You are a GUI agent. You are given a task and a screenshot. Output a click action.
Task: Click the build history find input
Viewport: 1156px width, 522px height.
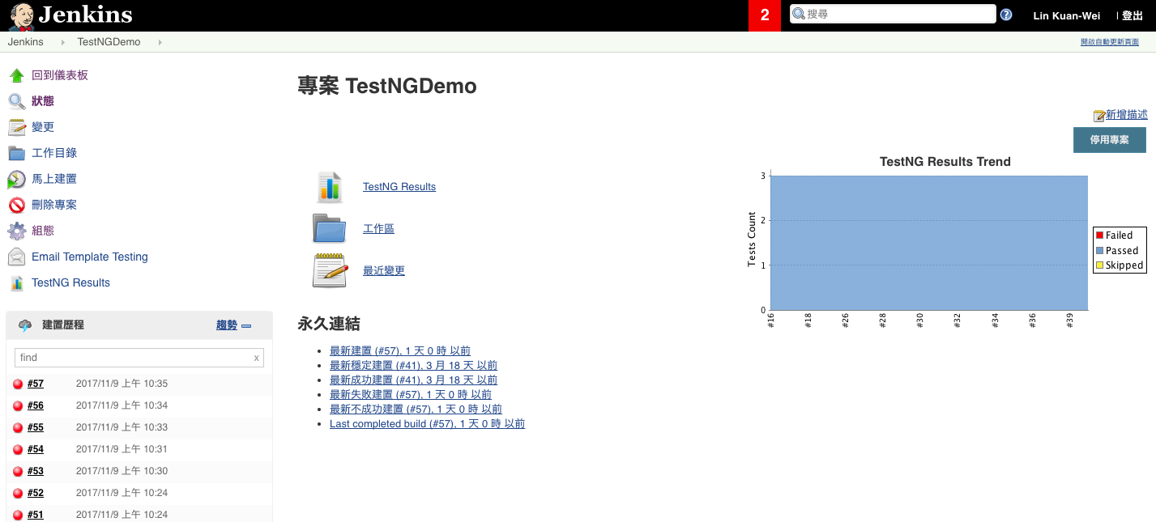[x=139, y=358]
